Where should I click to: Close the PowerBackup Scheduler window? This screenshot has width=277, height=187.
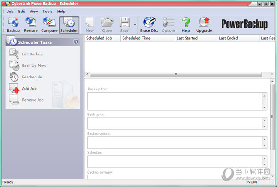[x=272, y=4]
